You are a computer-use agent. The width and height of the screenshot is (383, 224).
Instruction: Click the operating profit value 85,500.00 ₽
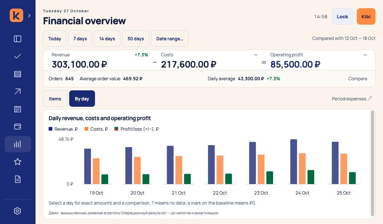[295, 64]
